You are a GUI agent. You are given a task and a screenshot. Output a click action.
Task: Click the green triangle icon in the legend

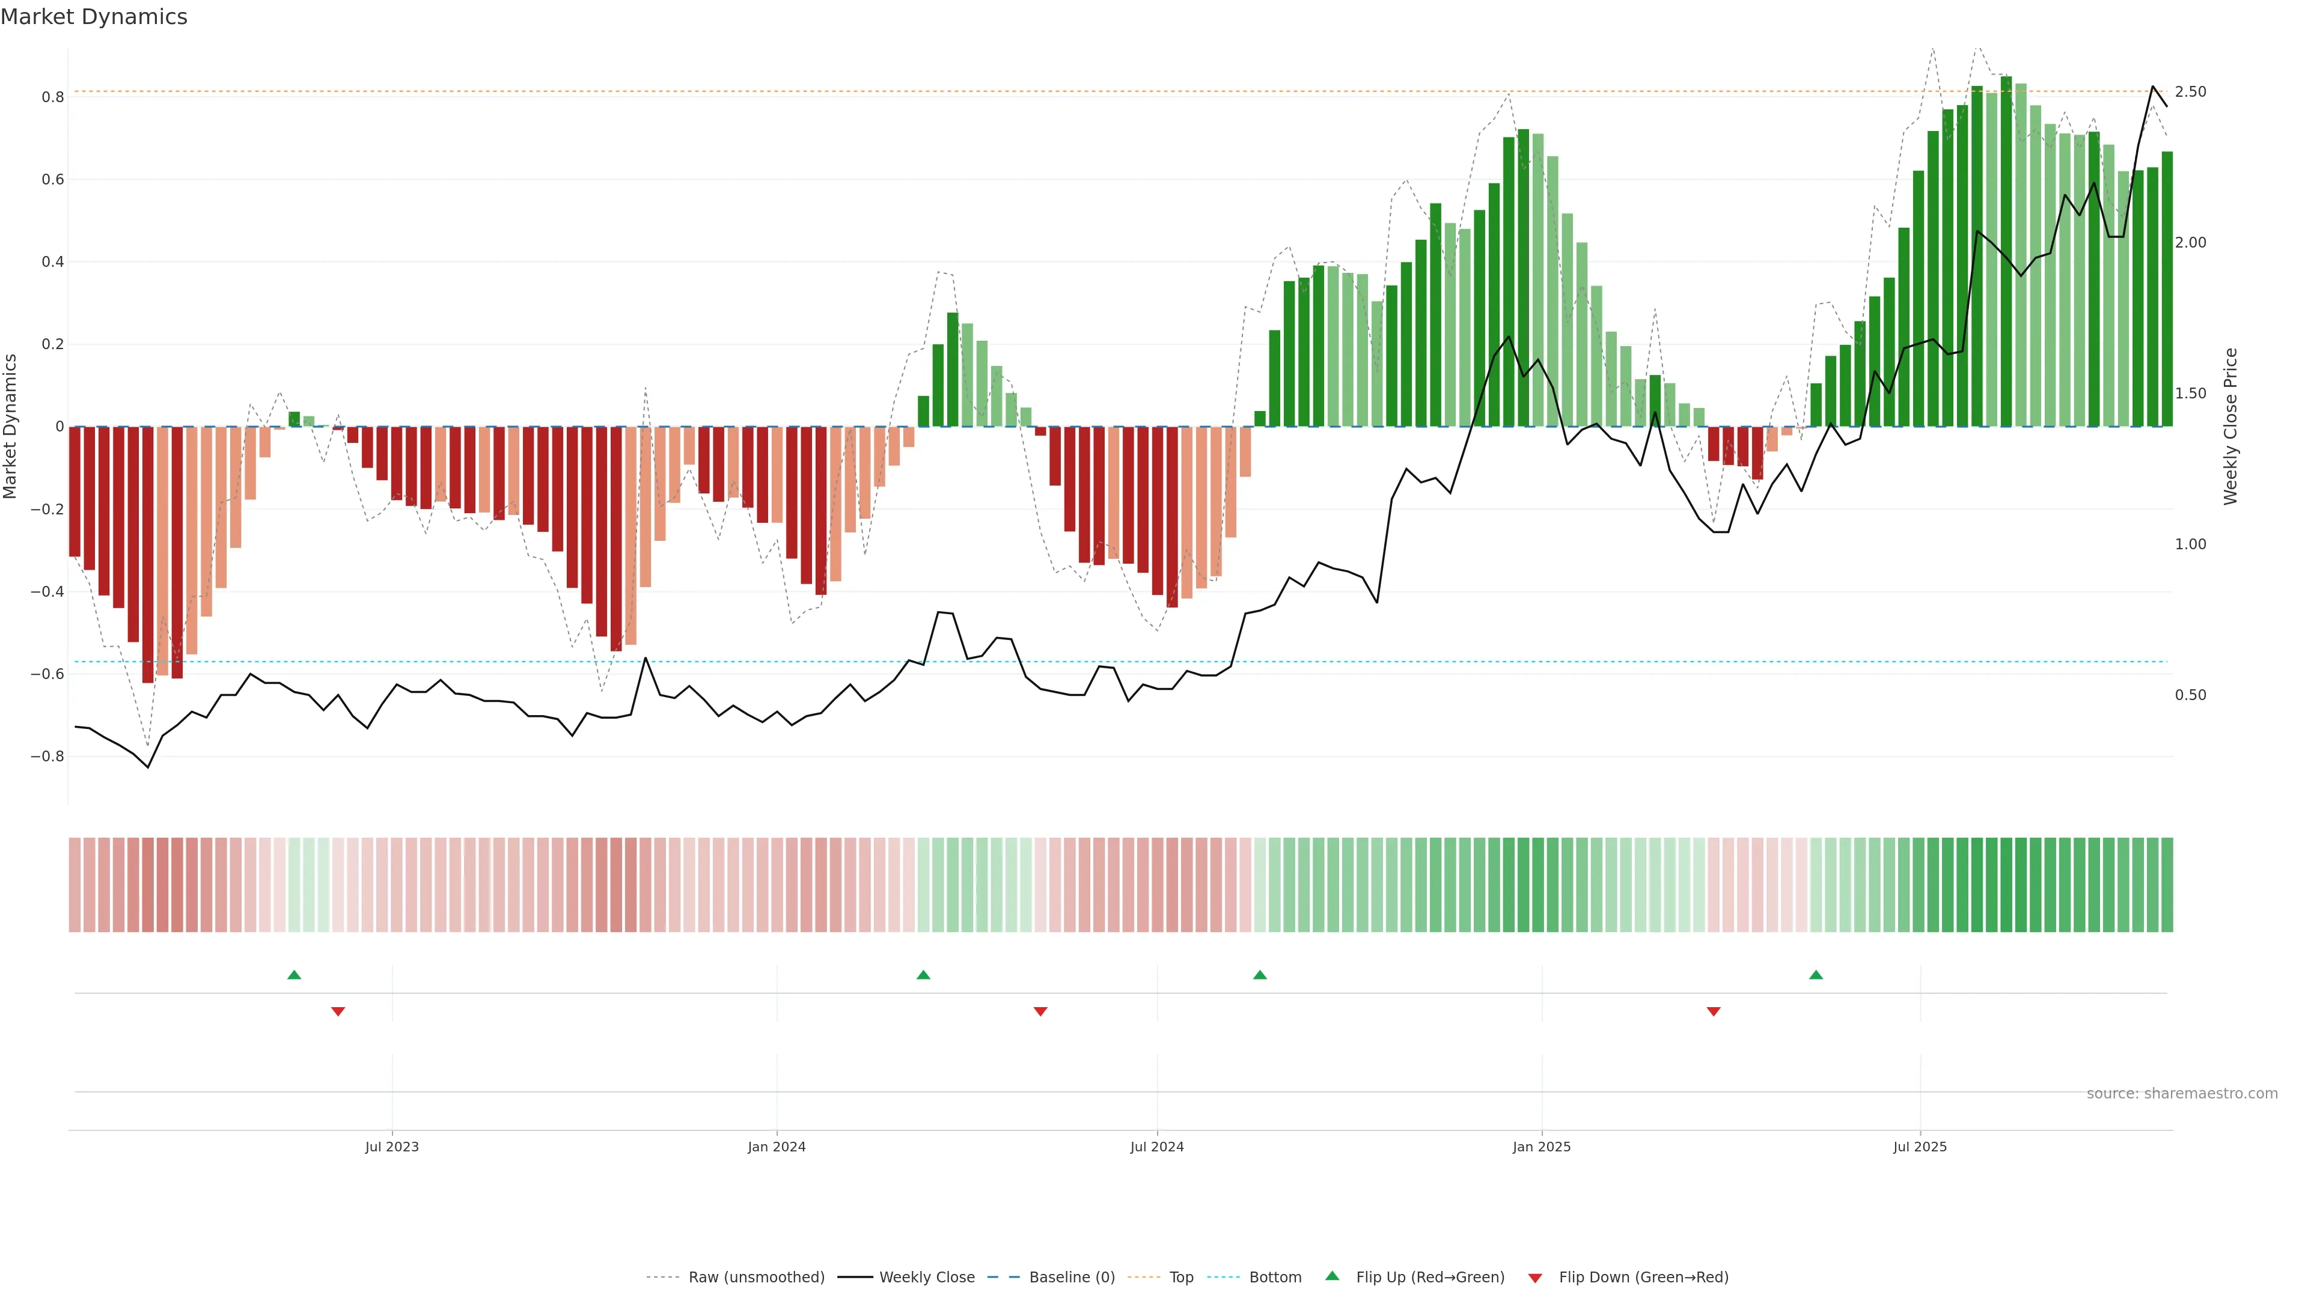(x=1333, y=1276)
